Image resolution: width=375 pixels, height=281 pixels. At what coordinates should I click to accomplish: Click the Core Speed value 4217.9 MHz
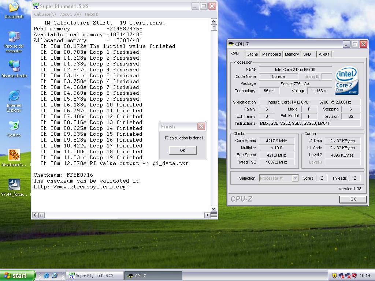[x=276, y=141]
